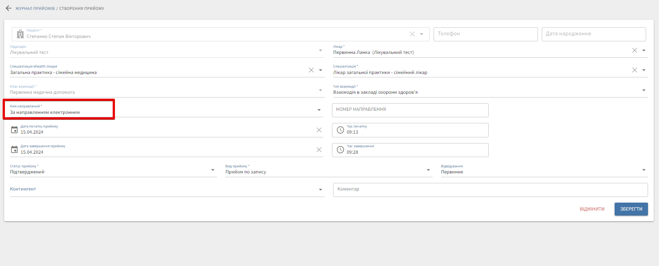Click the ВІДМІНИТИ button
This screenshot has height=266, width=659.
click(592, 209)
